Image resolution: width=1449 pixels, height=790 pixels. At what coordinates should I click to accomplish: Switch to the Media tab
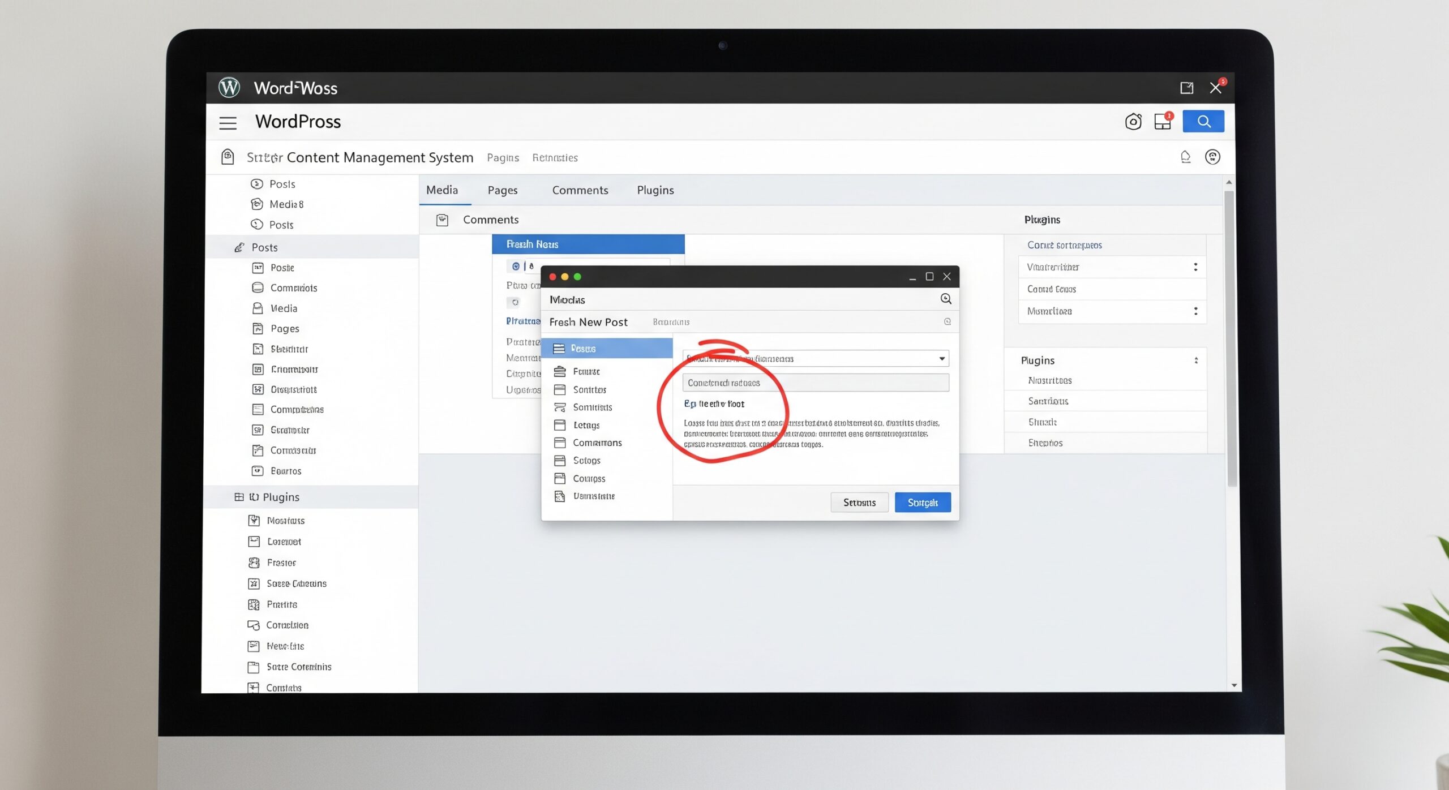point(442,190)
